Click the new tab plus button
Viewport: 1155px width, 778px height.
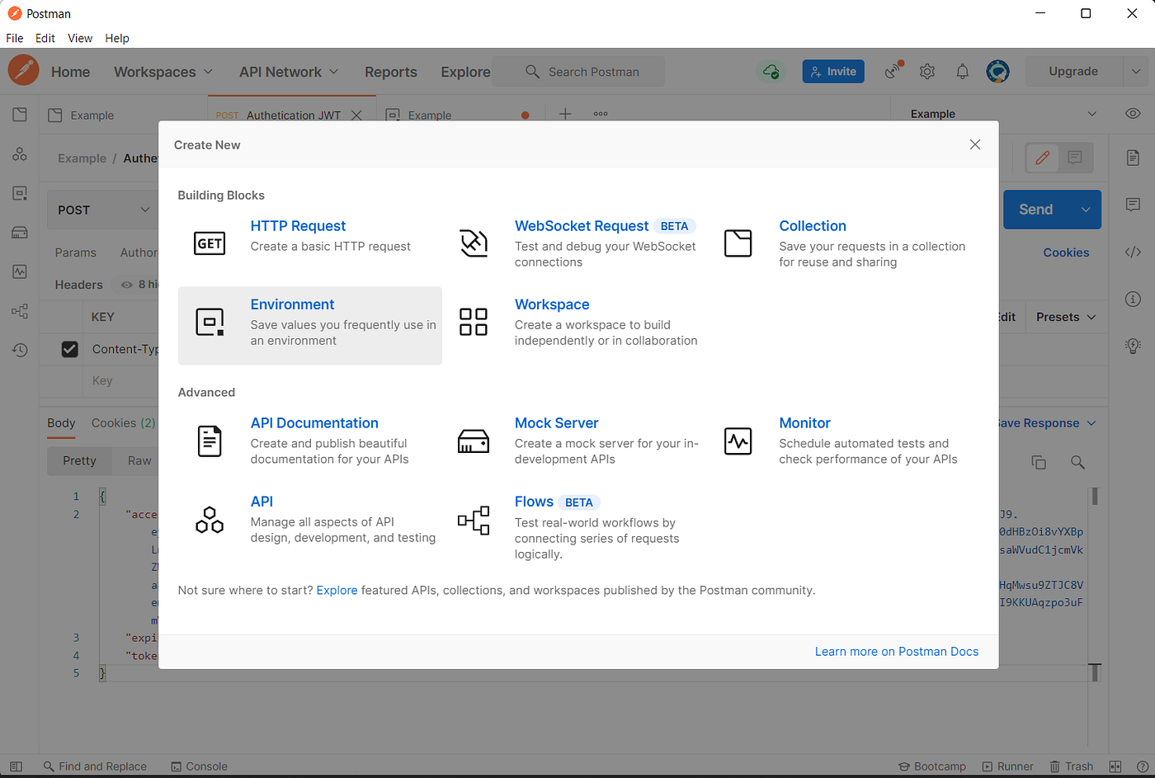click(x=565, y=115)
